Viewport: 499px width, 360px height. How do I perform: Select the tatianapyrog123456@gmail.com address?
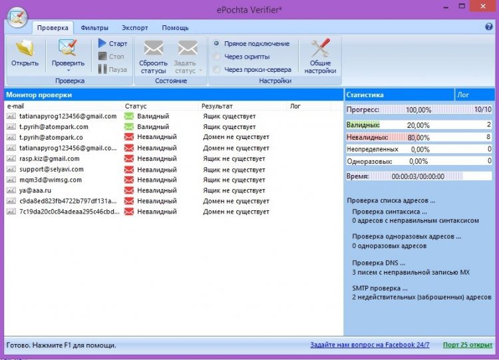pyautogui.click(x=68, y=116)
